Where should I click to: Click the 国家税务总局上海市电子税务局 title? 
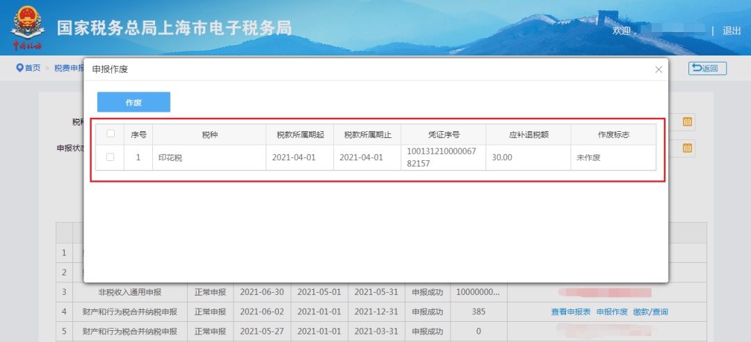[174, 28]
